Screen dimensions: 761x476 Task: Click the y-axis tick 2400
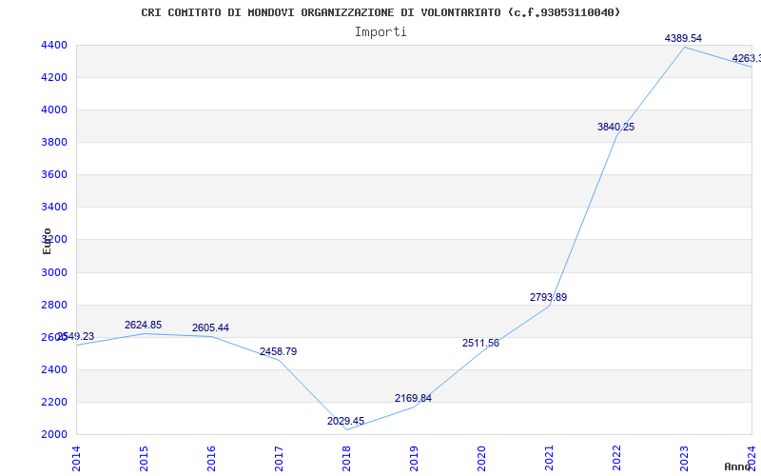54,369
